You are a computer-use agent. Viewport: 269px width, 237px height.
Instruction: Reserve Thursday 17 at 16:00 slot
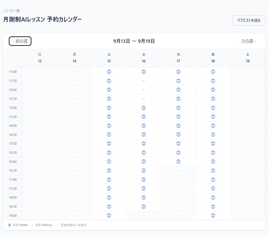pos(178,161)
